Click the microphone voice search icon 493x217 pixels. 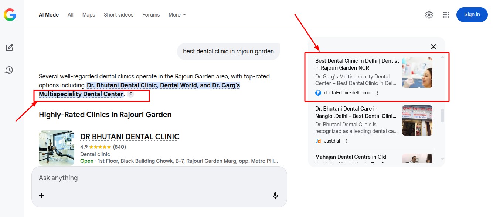275,196
